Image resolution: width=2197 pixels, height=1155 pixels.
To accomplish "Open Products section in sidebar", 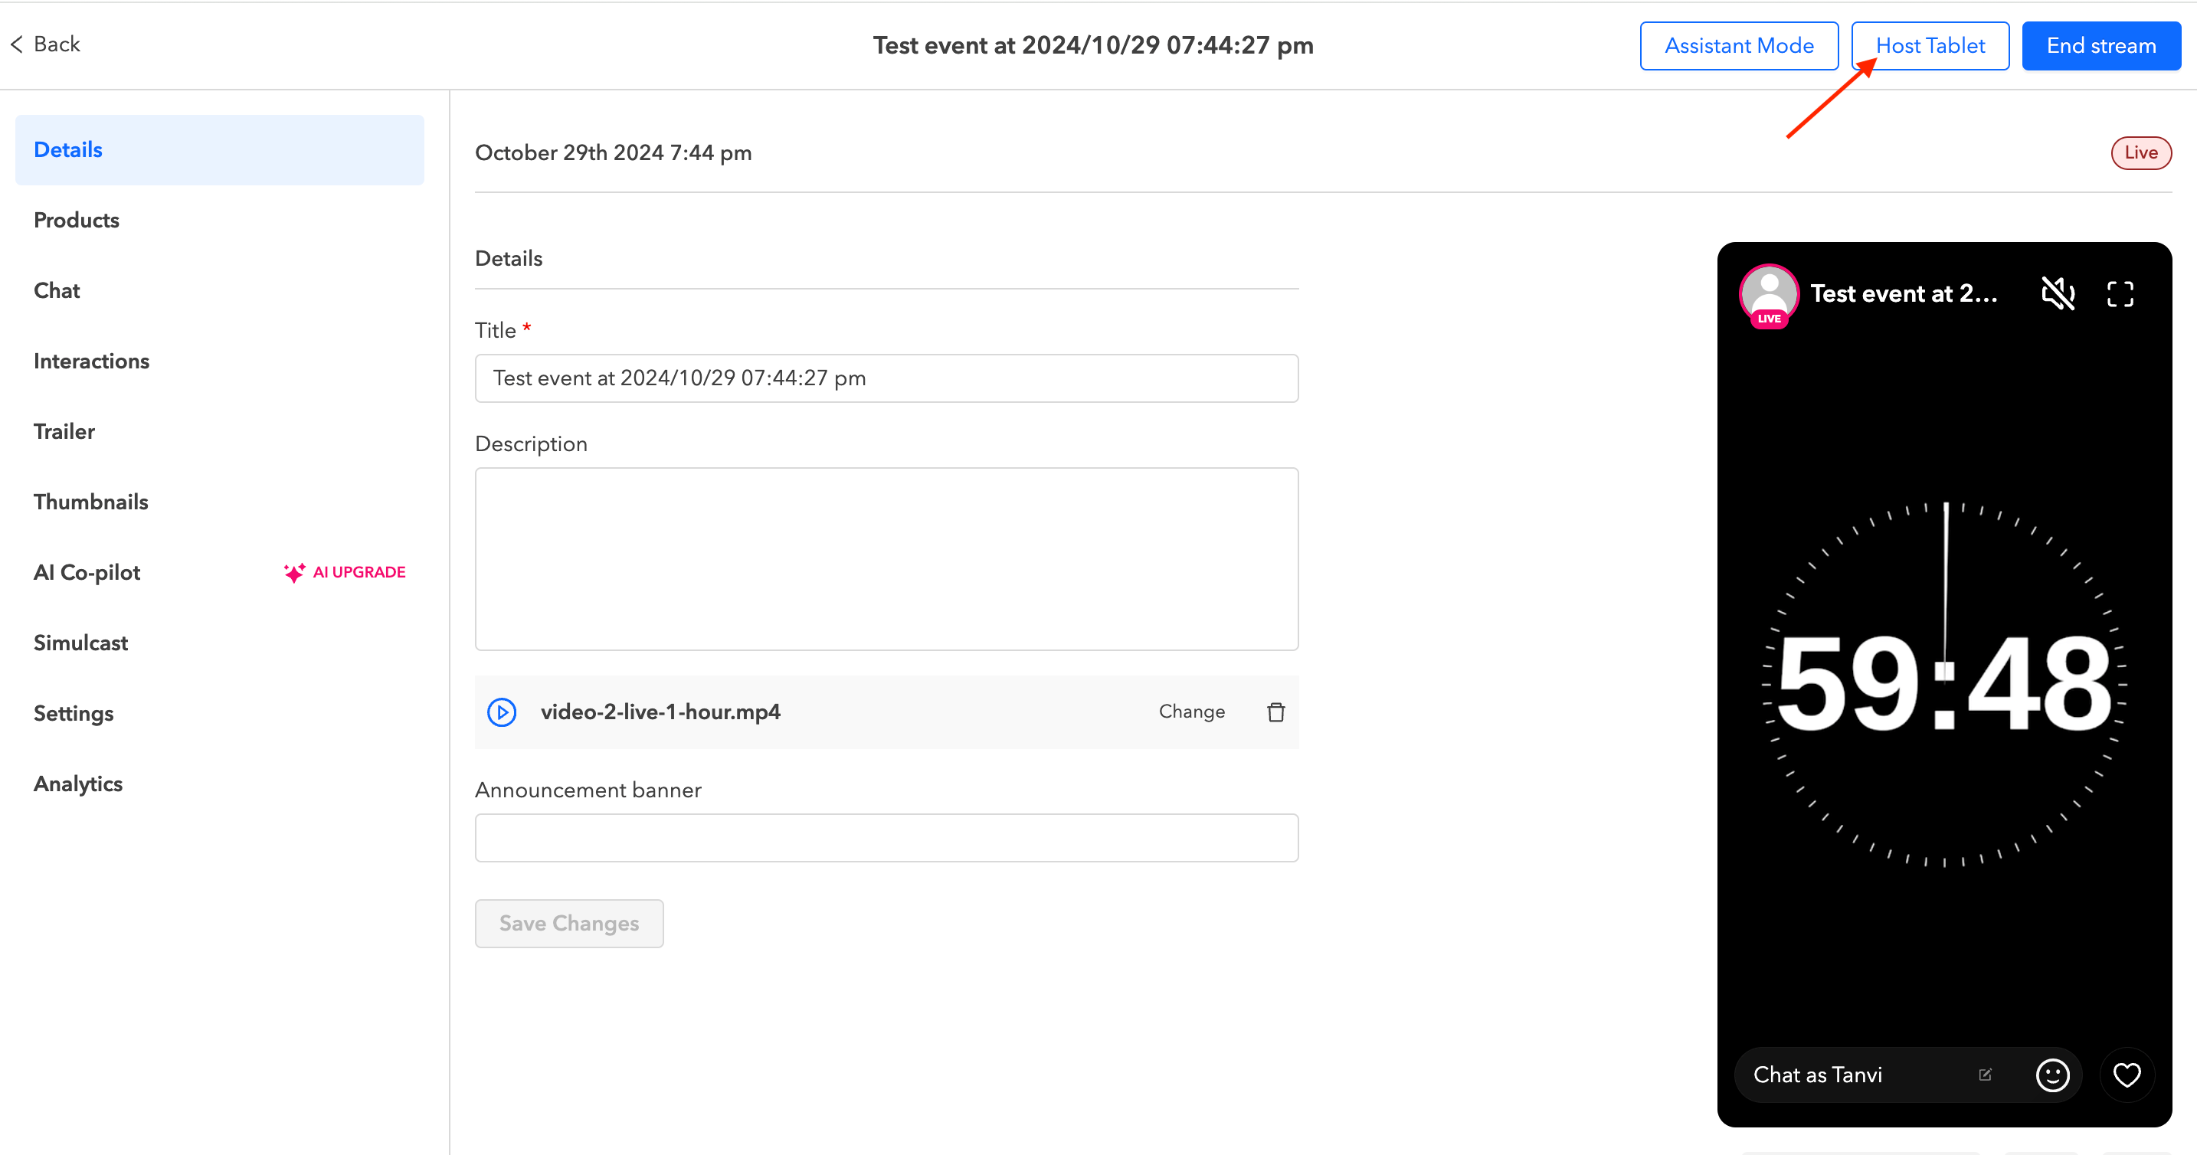I will click(76, 220).
